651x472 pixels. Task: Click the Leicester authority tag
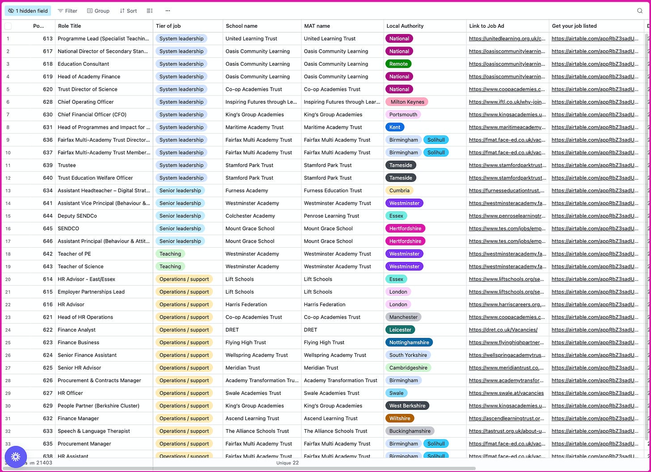point(400,330)
